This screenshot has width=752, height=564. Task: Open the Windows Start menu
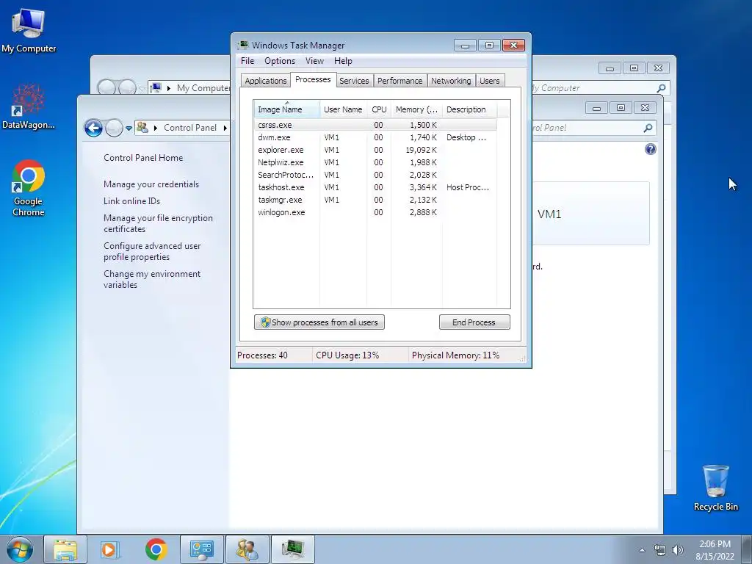pyautogui.click(x=20, y=549)
